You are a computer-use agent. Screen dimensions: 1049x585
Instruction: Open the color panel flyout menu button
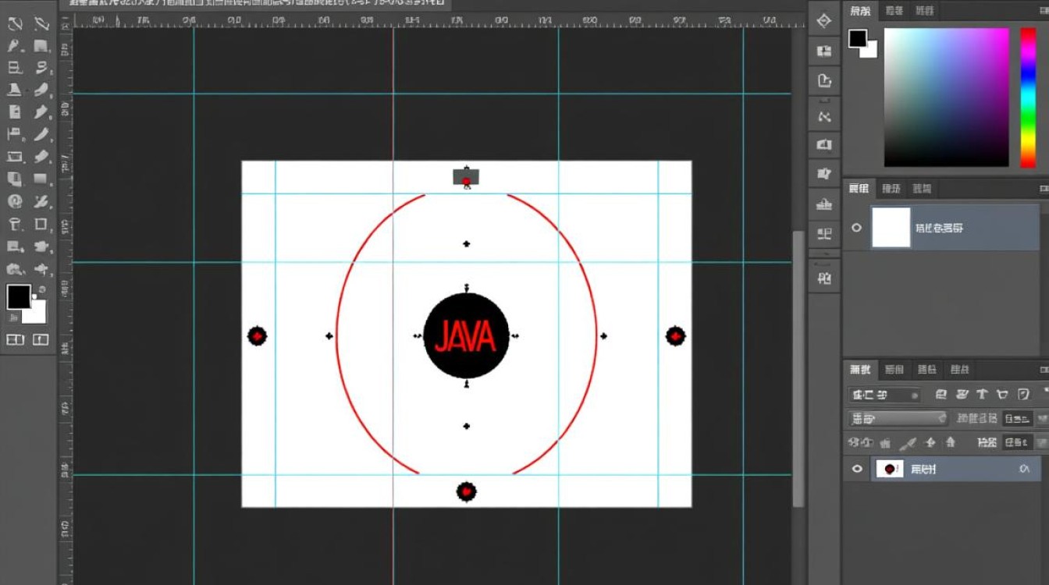point(1043,11)
